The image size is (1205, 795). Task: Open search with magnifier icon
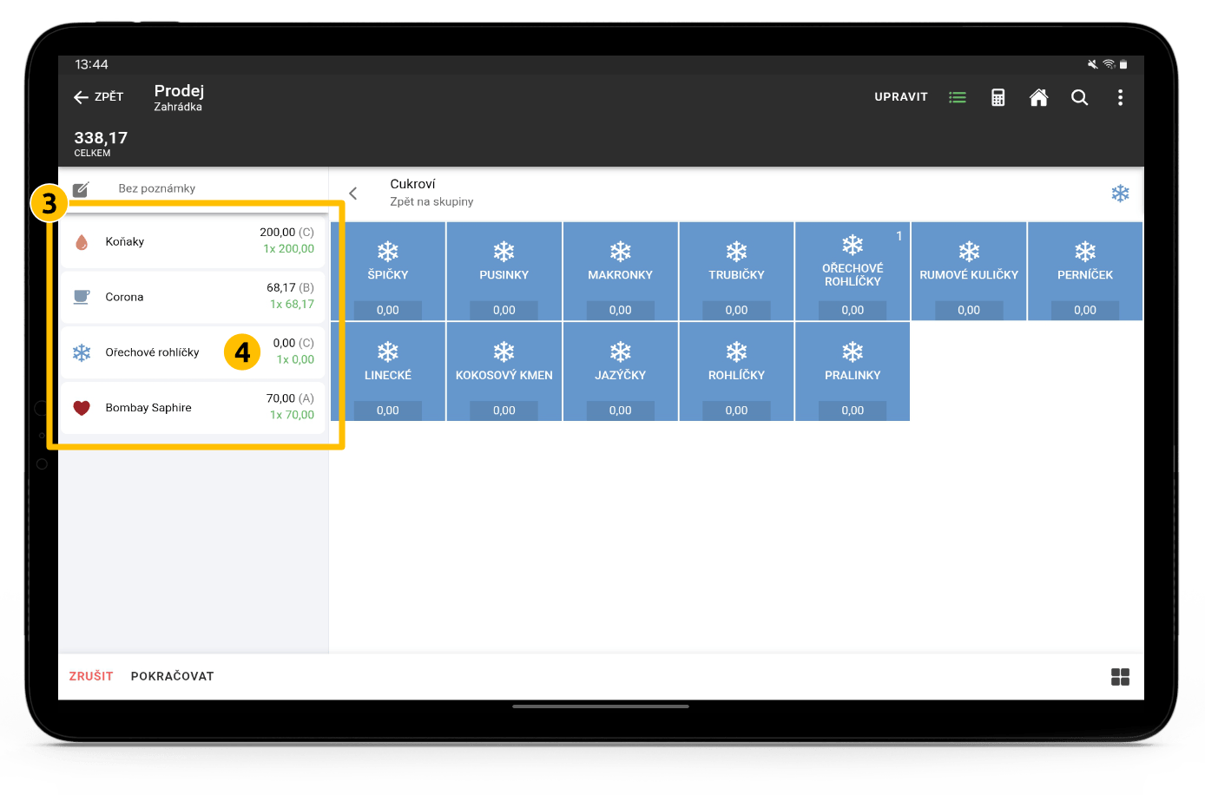(x=1079, y=97)
